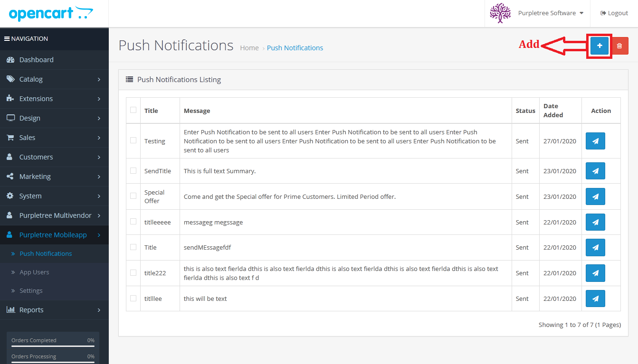
Task: Go to Home breadcrumb link
Action: 249,48
